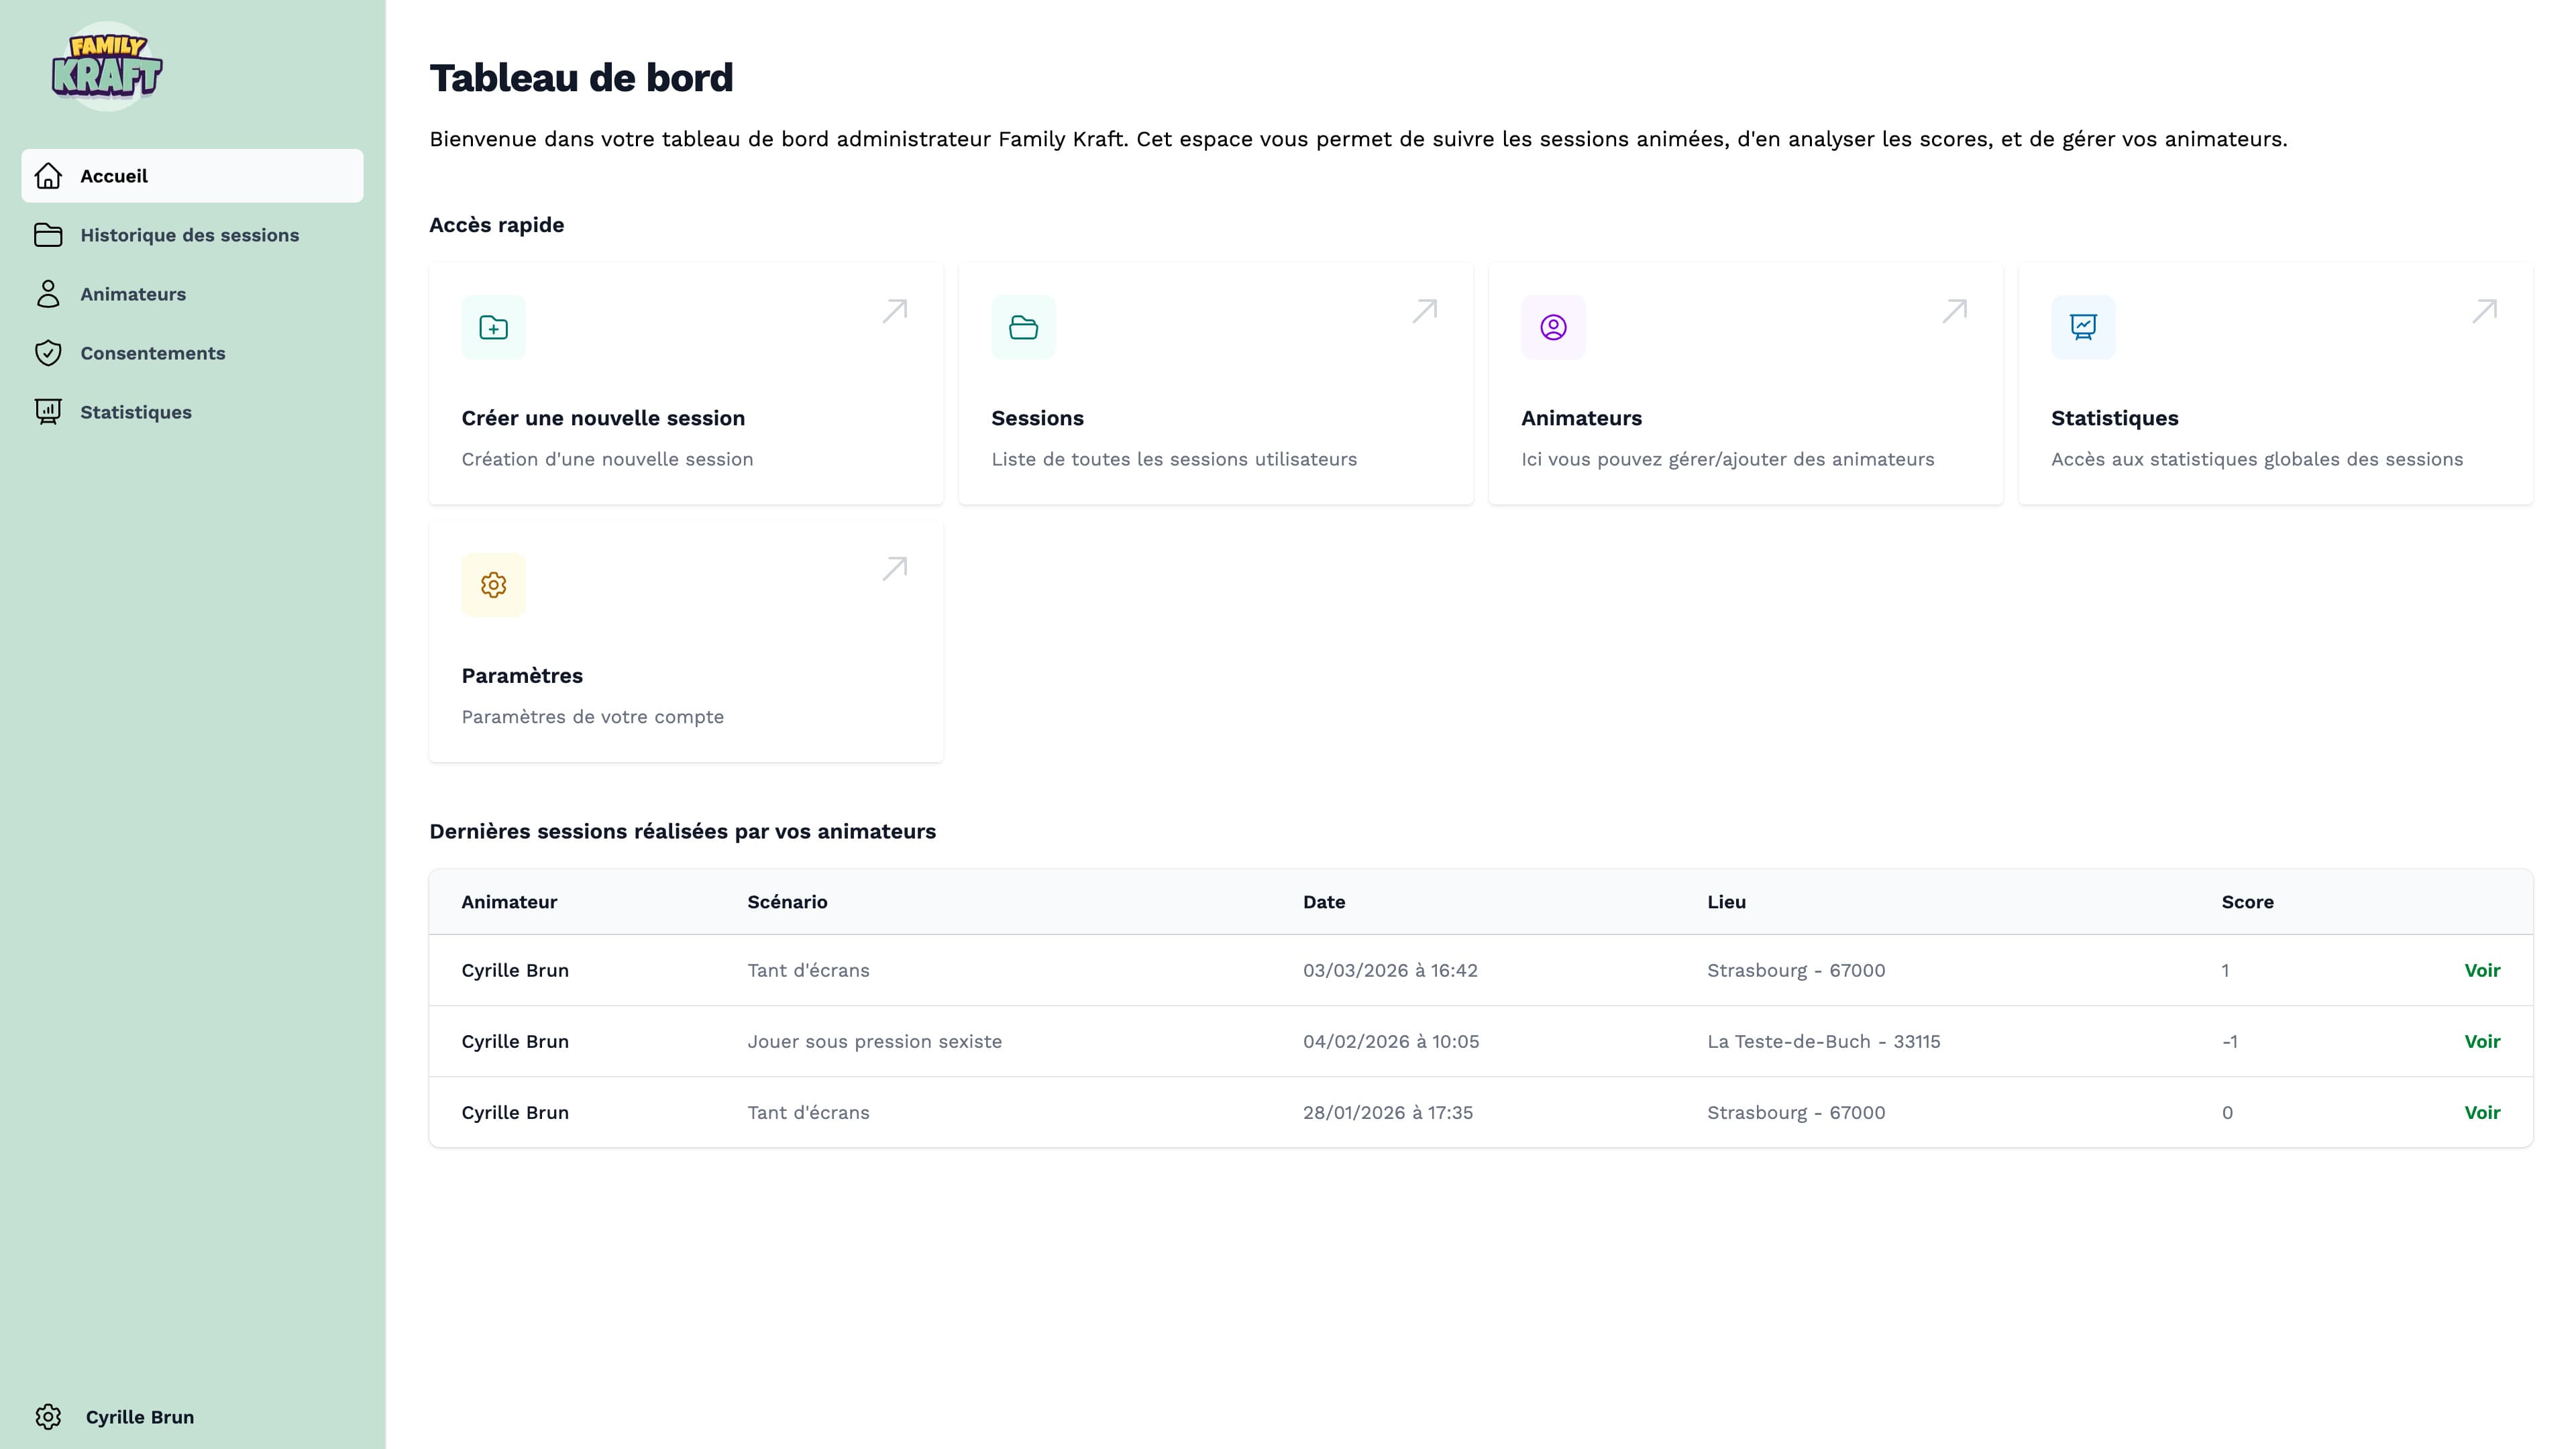Click the Family Kraft logo
Viewport: 2576px width, 1449px height.
pos(107,66)
